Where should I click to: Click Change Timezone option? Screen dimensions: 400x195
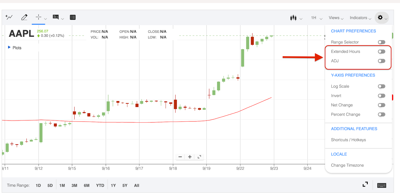(x=347, y=165)
